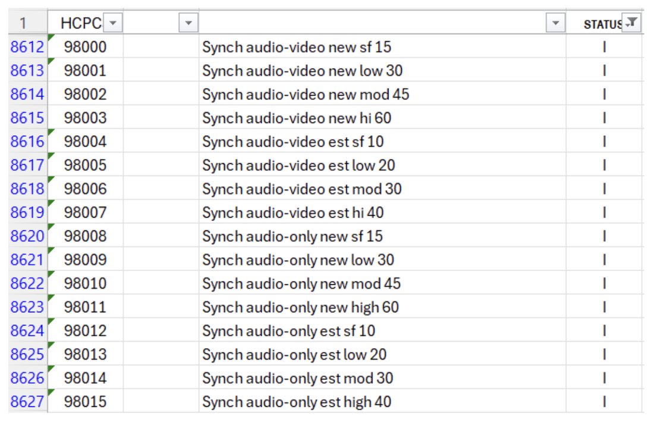654x425 pixels.
Task: Click 'Synch audio-video new mod 45' cell
Action: pyautogui.click(x=382, y=94)
